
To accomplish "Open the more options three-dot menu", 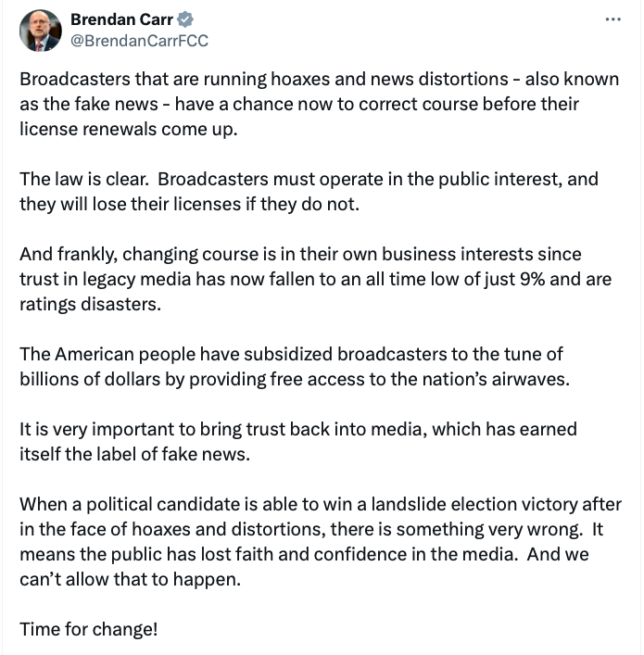I will pos(612,19).
